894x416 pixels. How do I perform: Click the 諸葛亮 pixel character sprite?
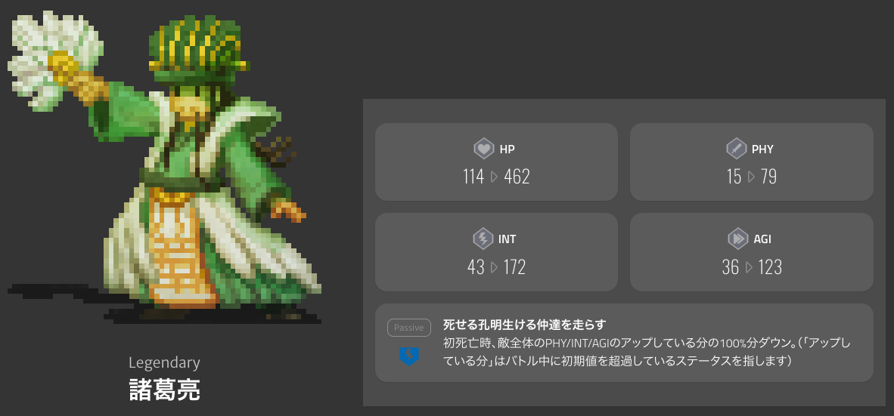click(x=165, y=168)
